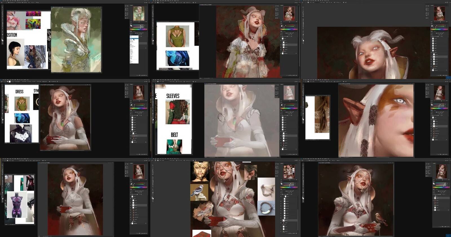Click the rainbow color spectrum bar in the top-left window
451x237 pixels.
point(139,29)
